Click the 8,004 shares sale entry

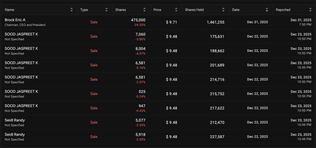click(140, 48)
